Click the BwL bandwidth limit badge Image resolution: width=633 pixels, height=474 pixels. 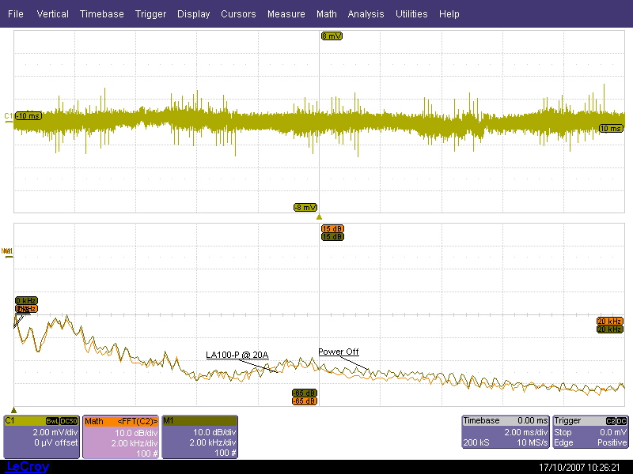click(52, 421)
